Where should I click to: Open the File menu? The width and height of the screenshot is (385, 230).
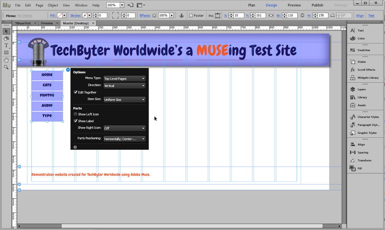(18, 5)
